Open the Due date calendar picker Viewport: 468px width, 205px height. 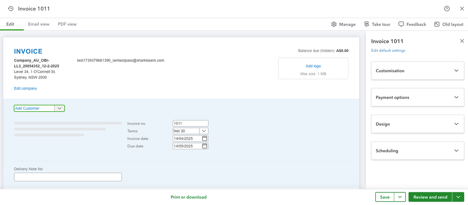tap(205, 146)
